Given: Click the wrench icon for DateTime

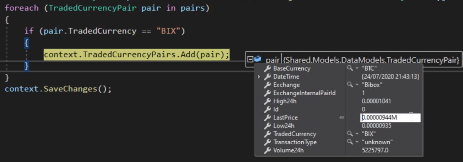Looking at the screenshot, I should [267, 77].
